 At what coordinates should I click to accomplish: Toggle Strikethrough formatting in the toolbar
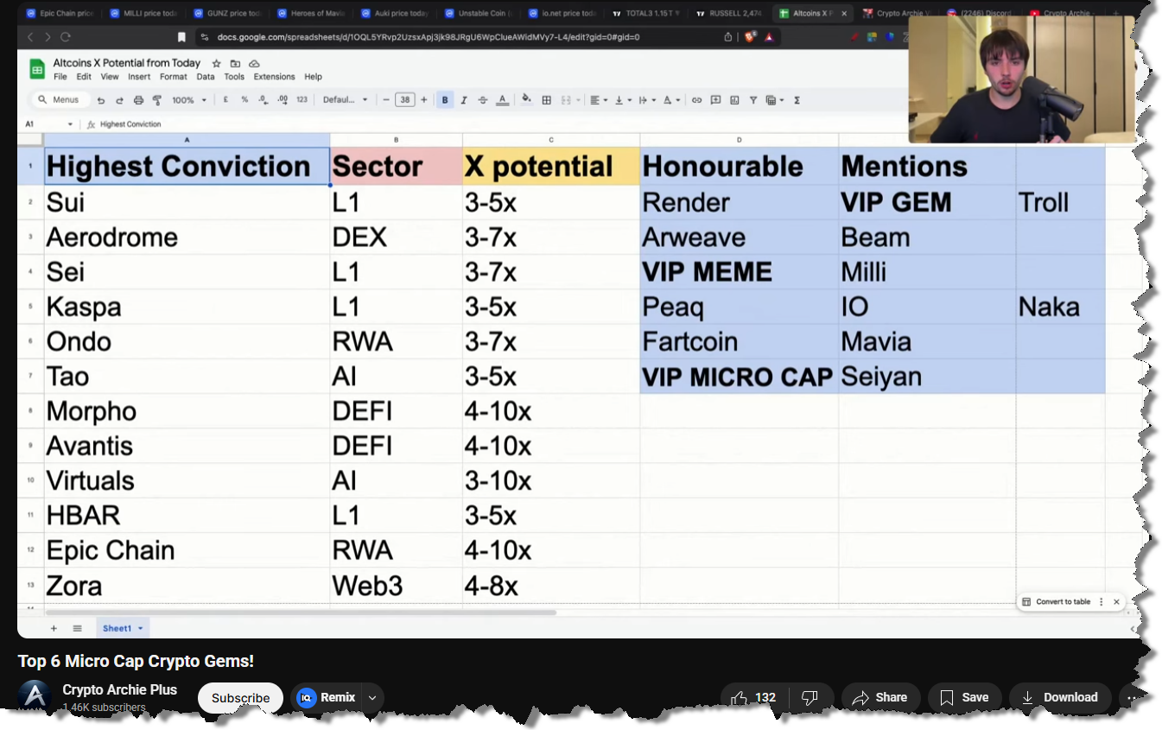483,100
